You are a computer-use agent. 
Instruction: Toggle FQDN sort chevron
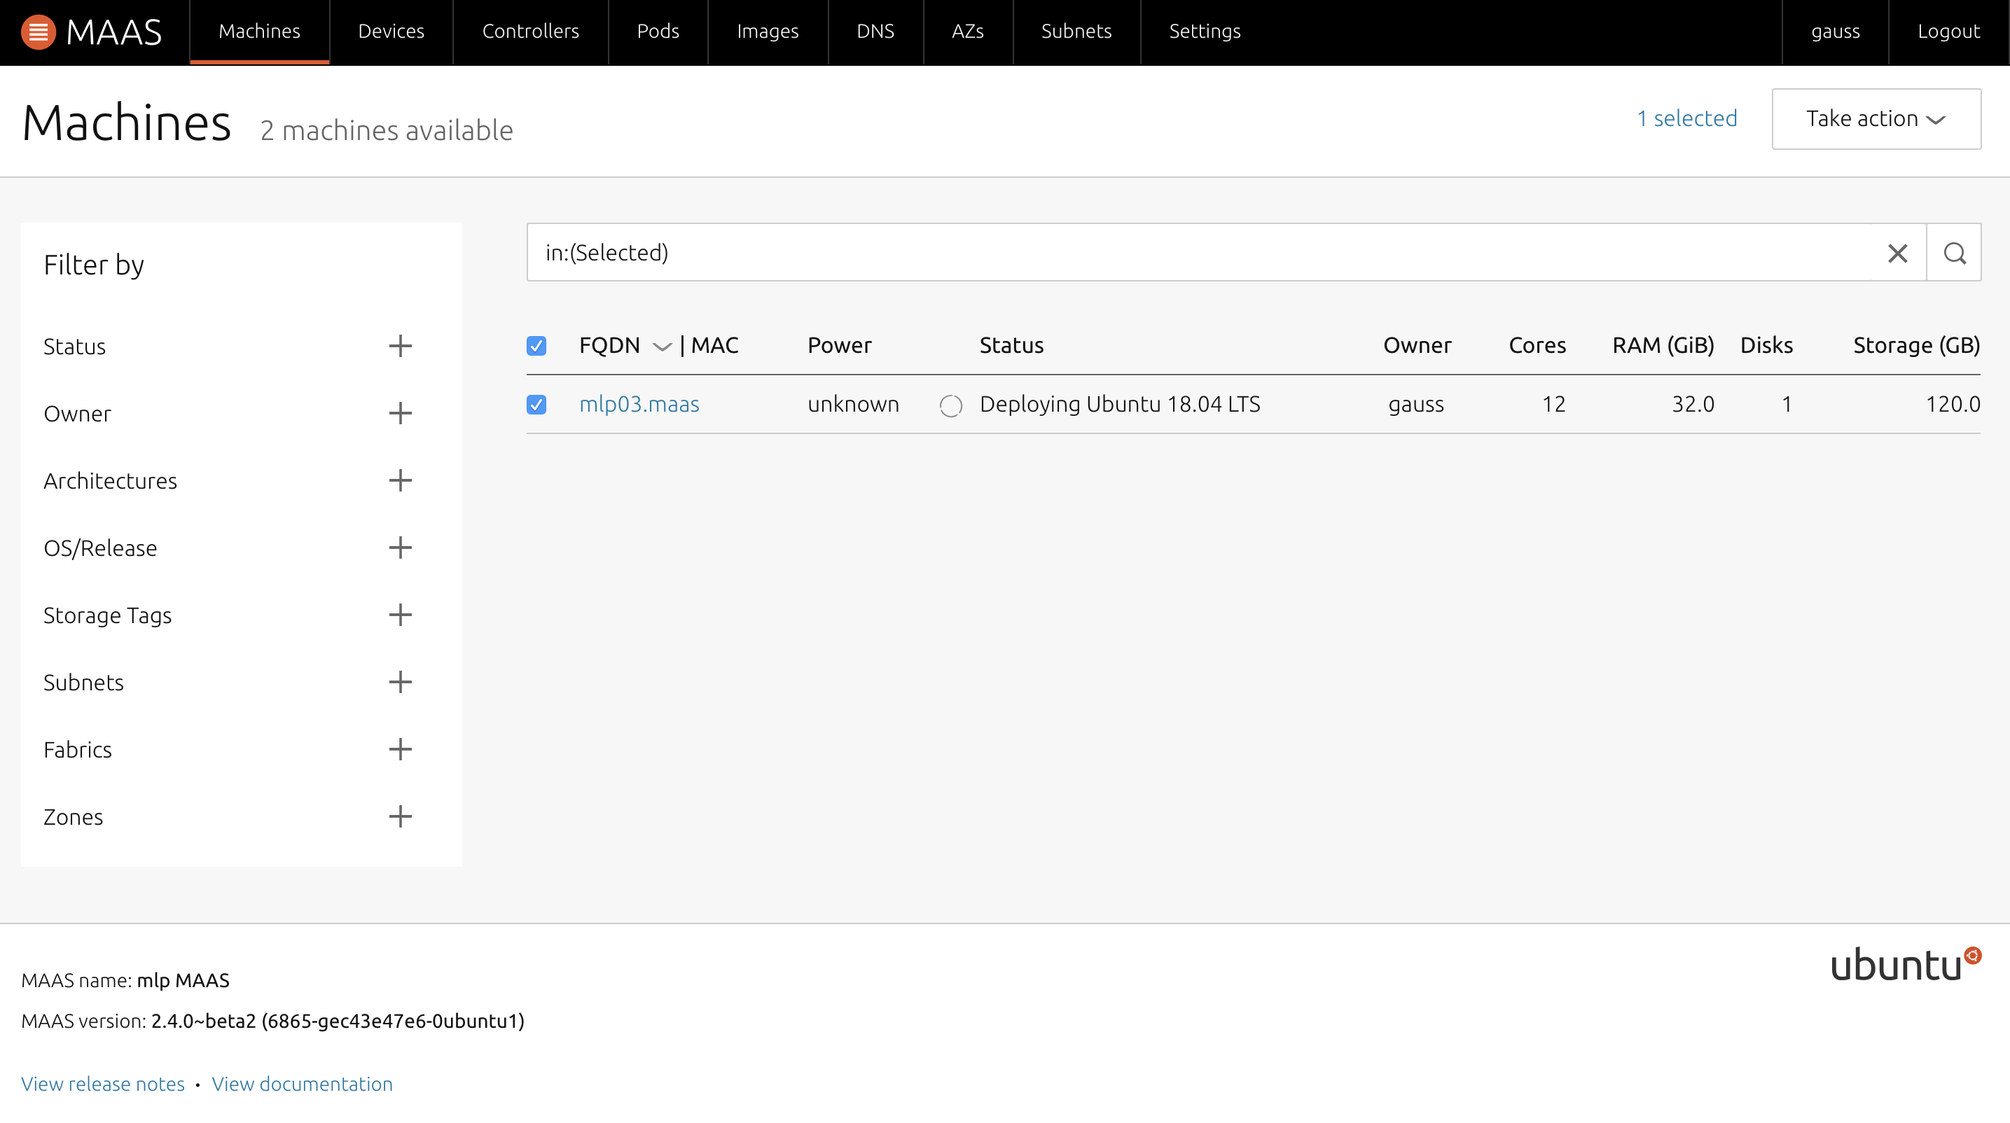click(662, 347)
